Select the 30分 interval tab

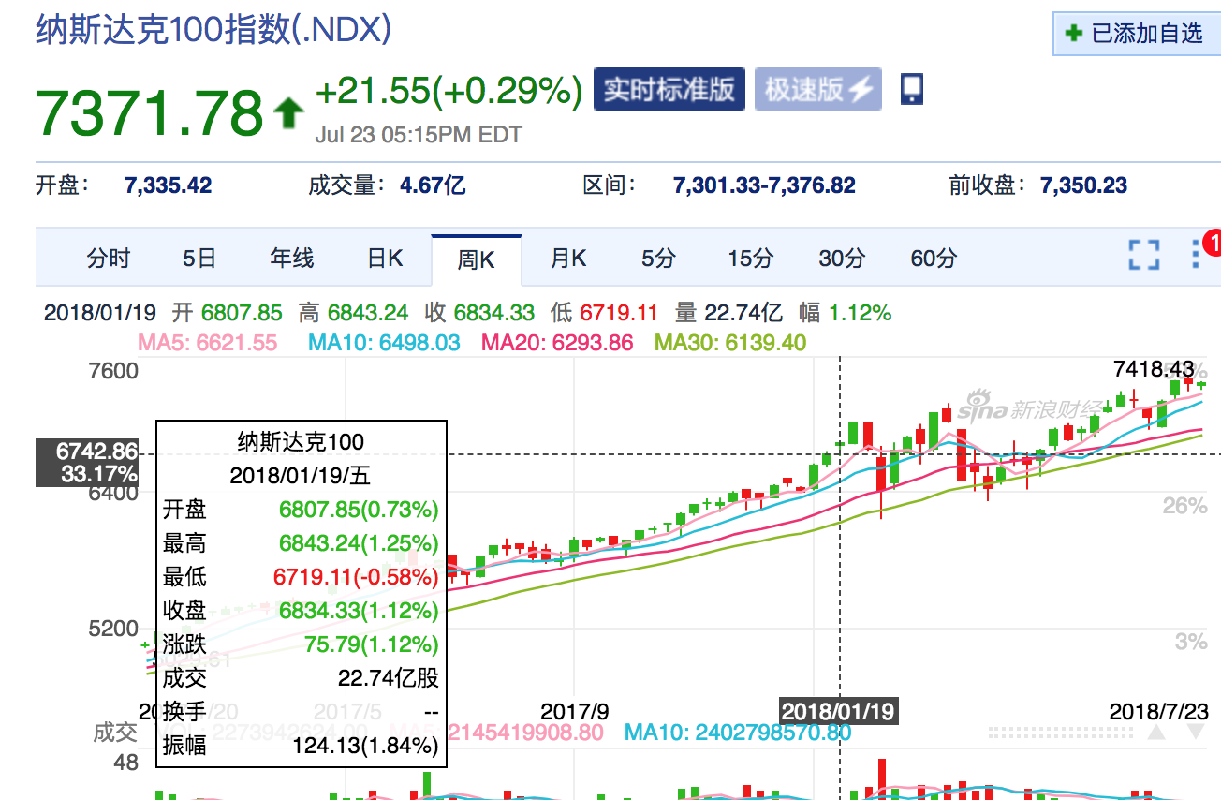[842, 259]
